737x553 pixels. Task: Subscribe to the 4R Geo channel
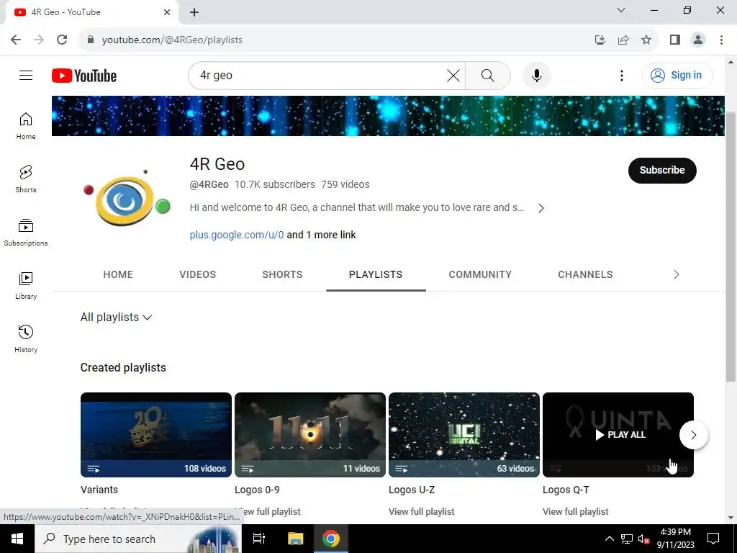tap(662, 170)
